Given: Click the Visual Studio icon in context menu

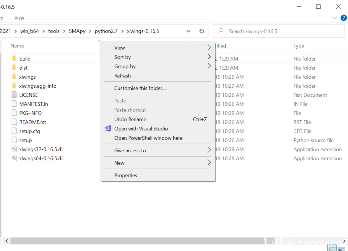Looking at the screenshot, I should point(108,128).
